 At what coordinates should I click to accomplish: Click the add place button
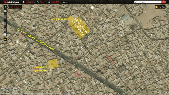pos(15,7)
